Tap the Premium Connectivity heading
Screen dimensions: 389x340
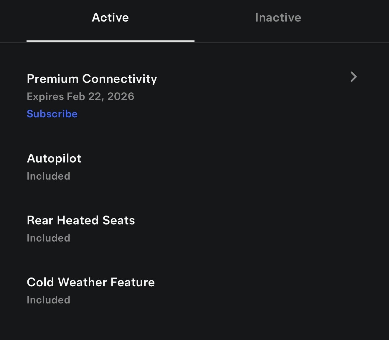92,79
